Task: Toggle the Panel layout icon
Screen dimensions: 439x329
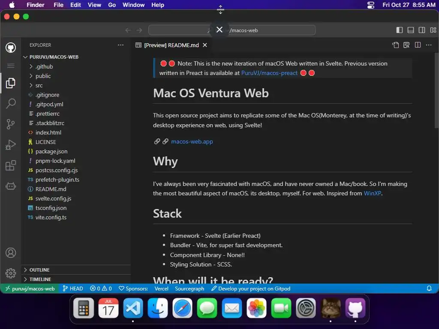Action: (x=411, y=30)
